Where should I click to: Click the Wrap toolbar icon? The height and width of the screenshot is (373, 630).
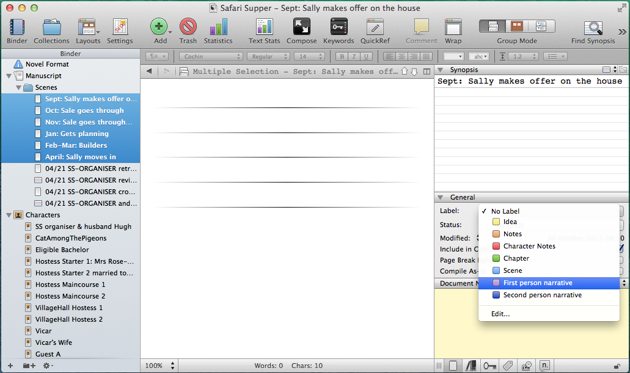coord(453,31)
